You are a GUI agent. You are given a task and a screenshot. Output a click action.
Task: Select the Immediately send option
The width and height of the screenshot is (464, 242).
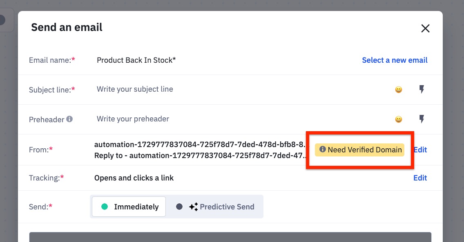[129, 207]
